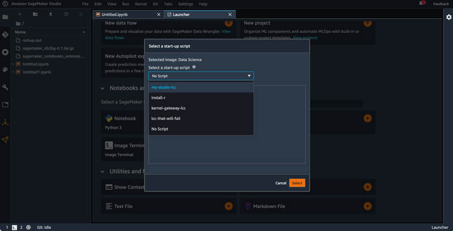The height and width of the screenshot is (231, 453).
Task: Close the Launcher tab
Action: click(230, 14)
